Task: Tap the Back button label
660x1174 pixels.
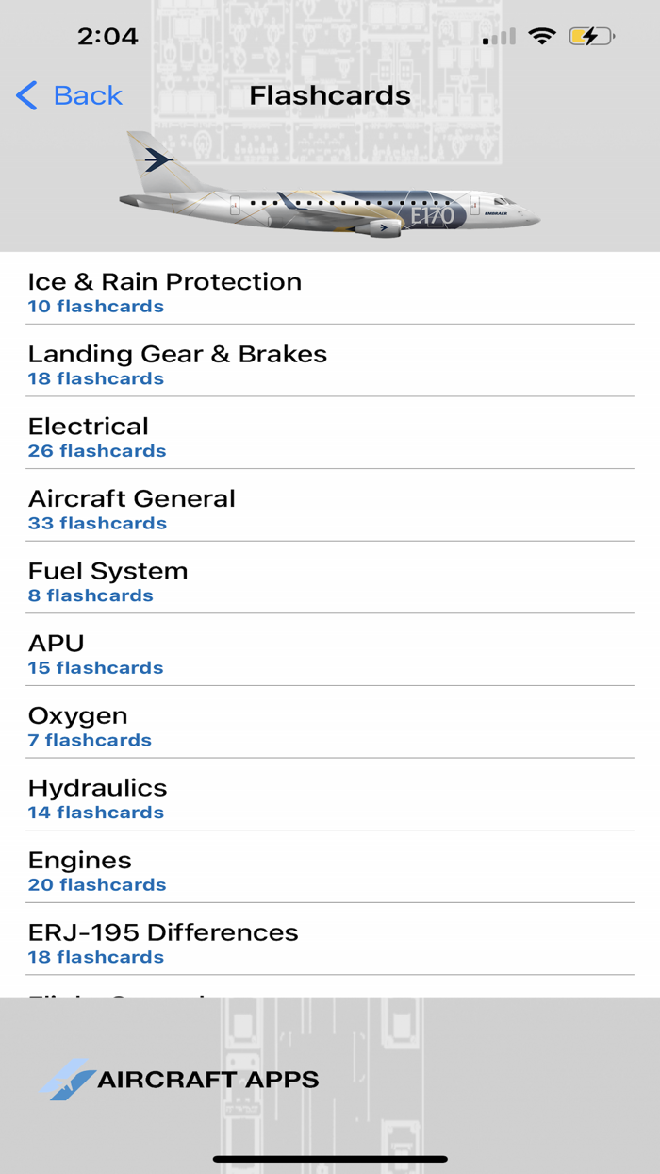Action: point(88,95)
